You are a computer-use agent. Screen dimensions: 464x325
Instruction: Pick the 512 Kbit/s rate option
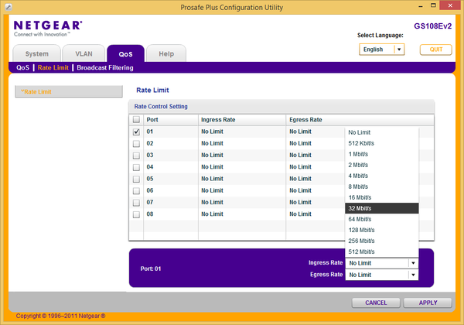[381, 143]
